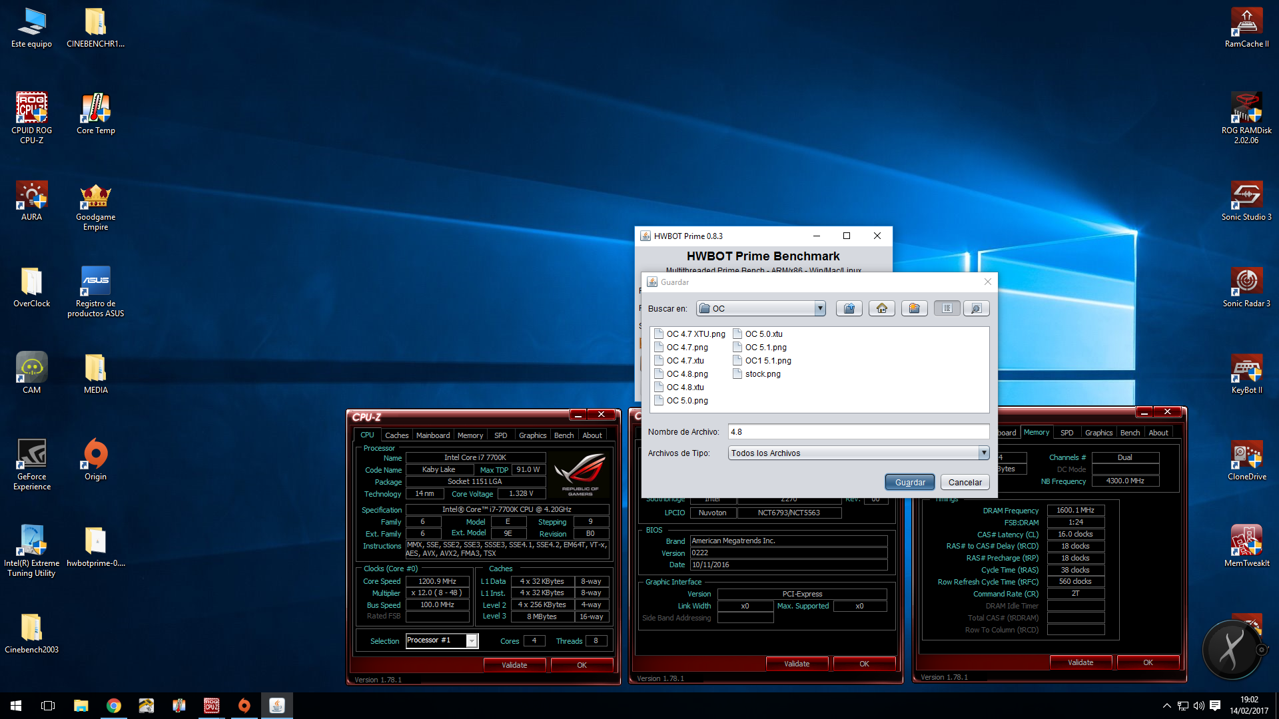This screenshot has width=1279, height=719.
Task: Select the file OC 5.0.xtu
Action: click(758, 334)
